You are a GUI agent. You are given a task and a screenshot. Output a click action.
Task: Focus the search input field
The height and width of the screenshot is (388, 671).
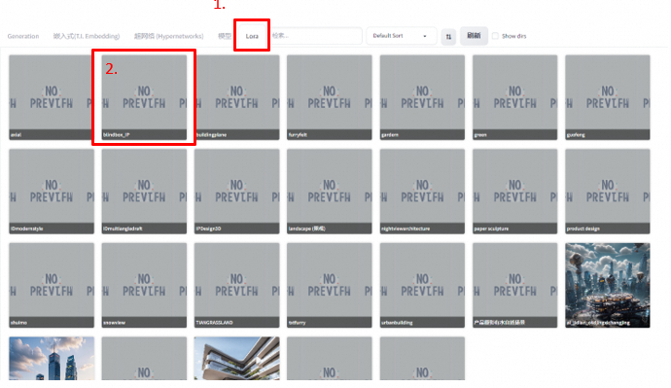point(316,36)
